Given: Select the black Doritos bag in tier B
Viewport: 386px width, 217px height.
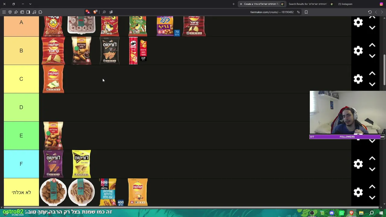Looking at the screenshot, I should coord(109,51).
